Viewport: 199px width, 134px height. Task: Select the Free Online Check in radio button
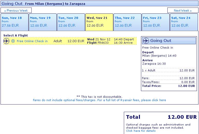(x=13, y=41)
